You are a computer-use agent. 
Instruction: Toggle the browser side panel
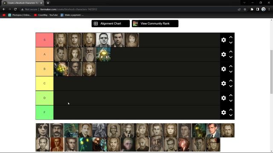(258, 9)
